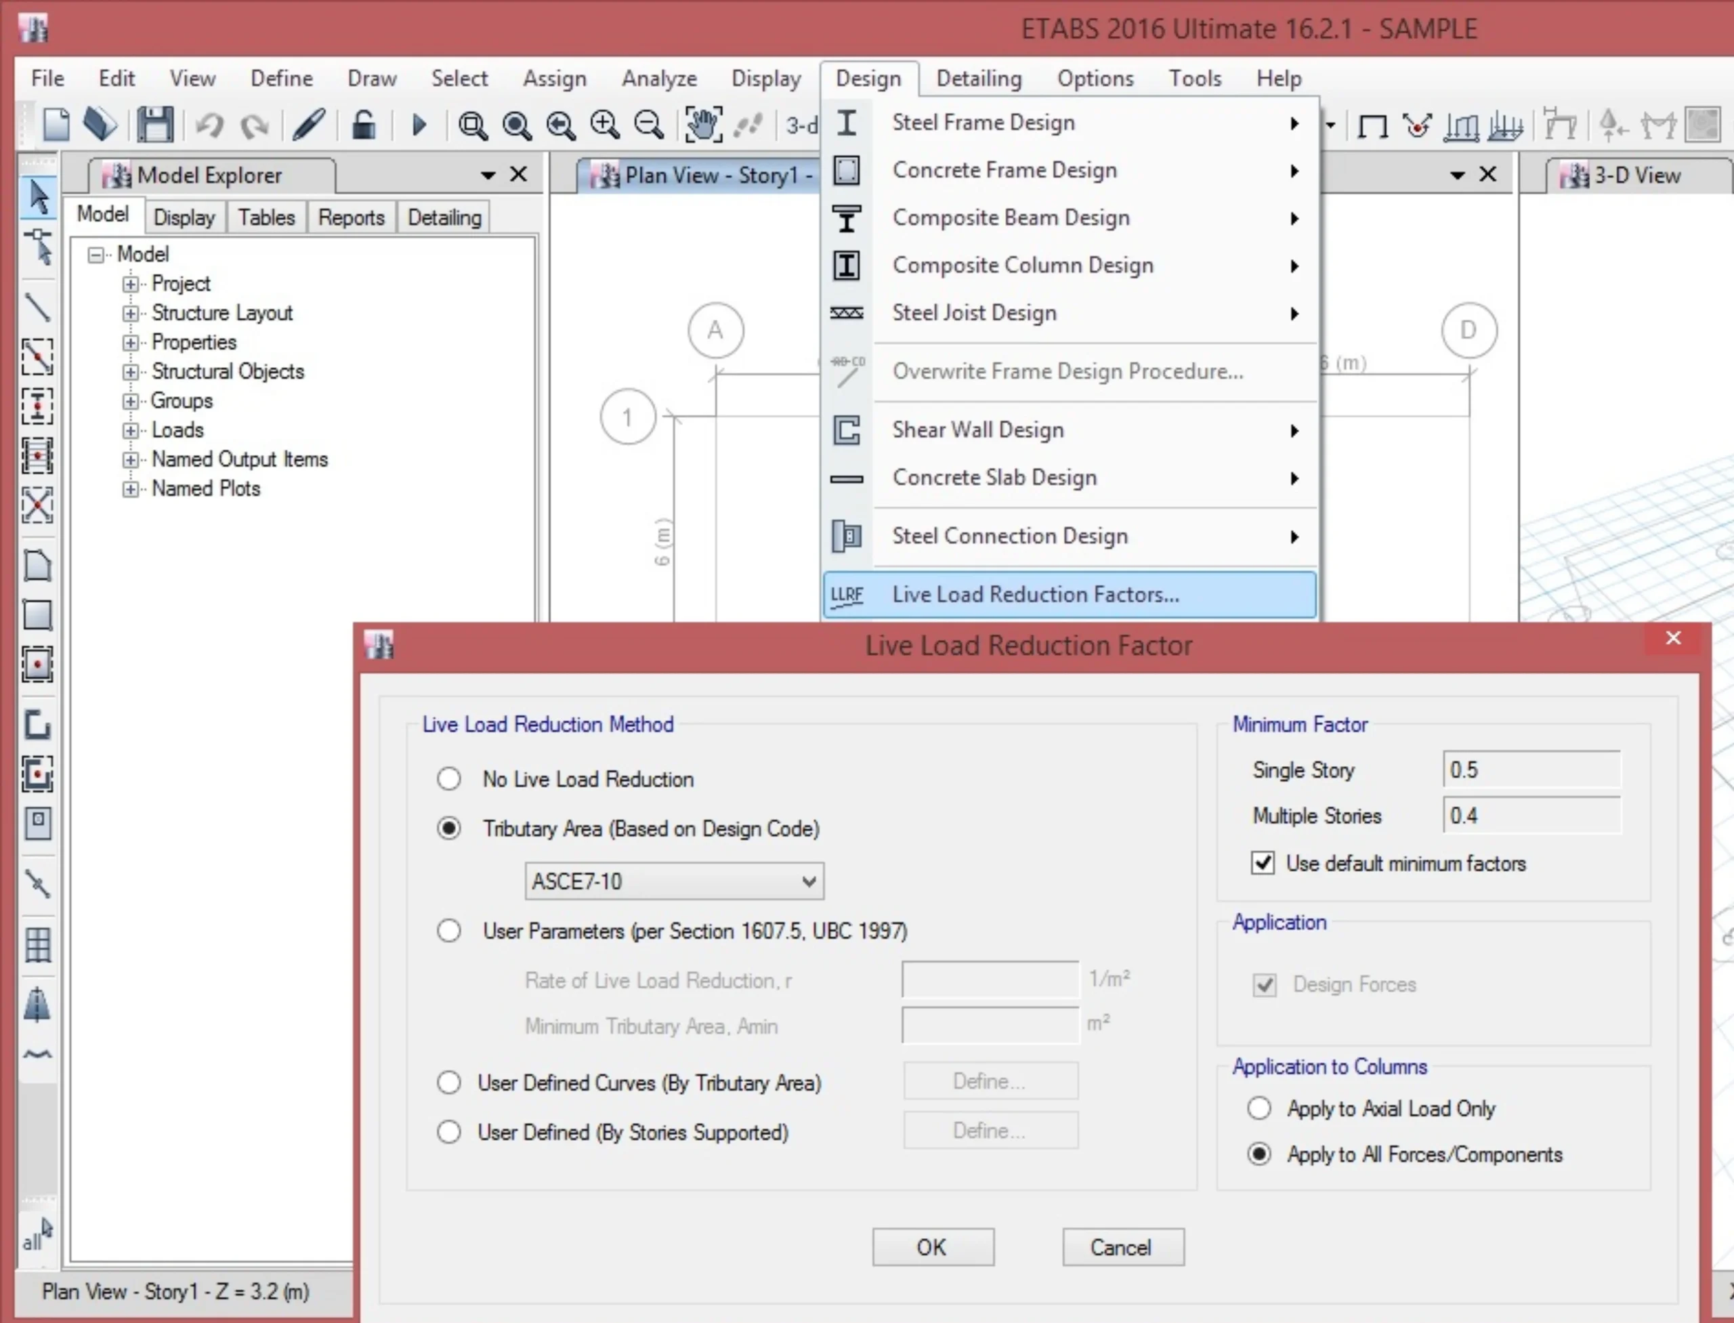
Task: Click the Undo arrow icon
Action: point(209,125)
